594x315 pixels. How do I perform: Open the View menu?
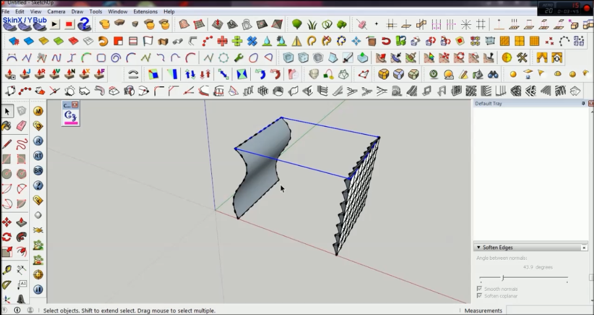pos(36,12)
